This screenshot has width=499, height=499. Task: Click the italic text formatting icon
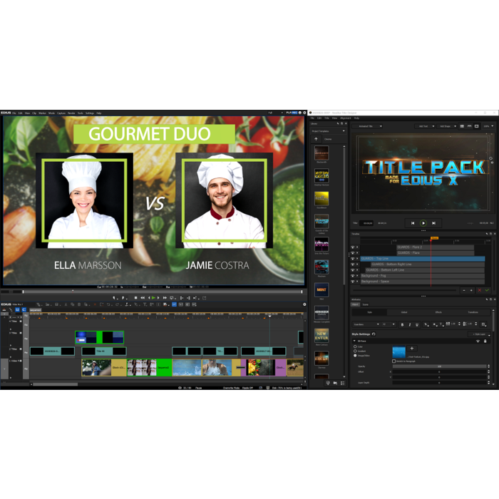(410, 324)
